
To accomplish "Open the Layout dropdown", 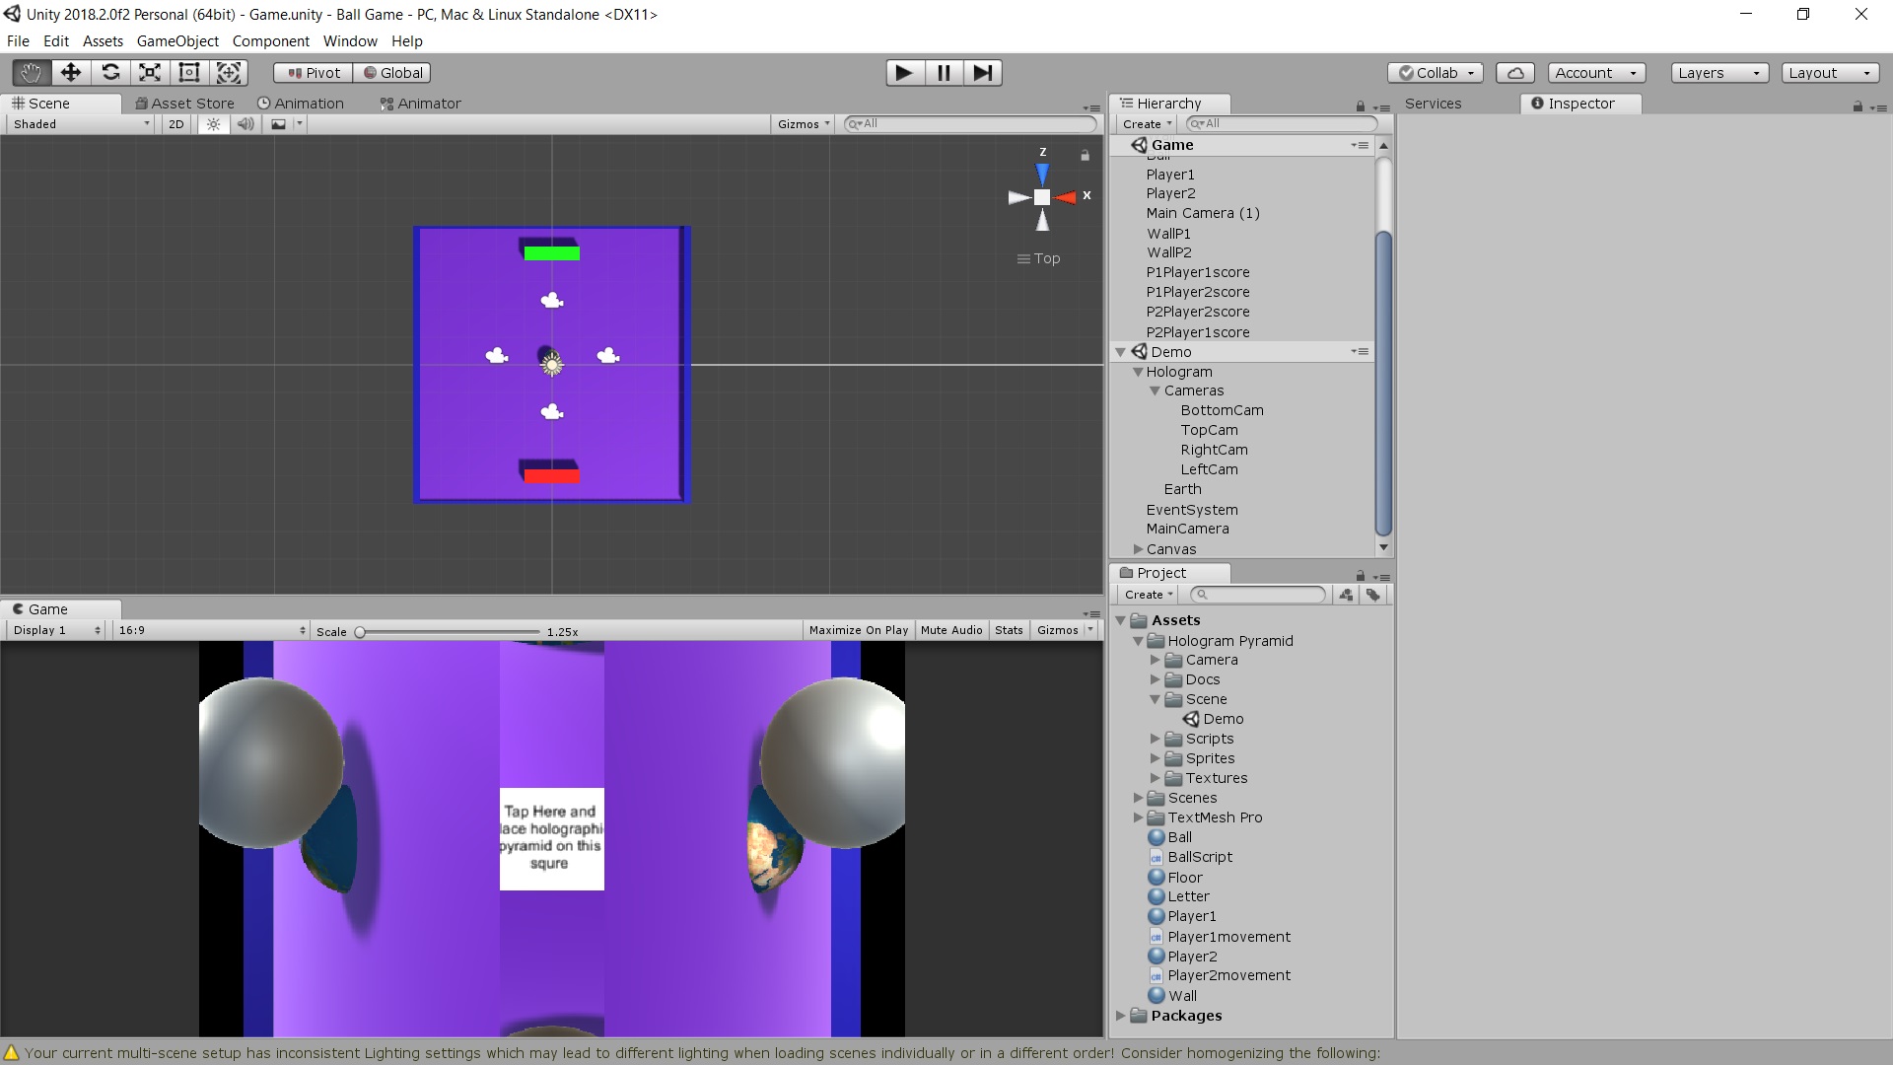I will tap(1829, 72).
